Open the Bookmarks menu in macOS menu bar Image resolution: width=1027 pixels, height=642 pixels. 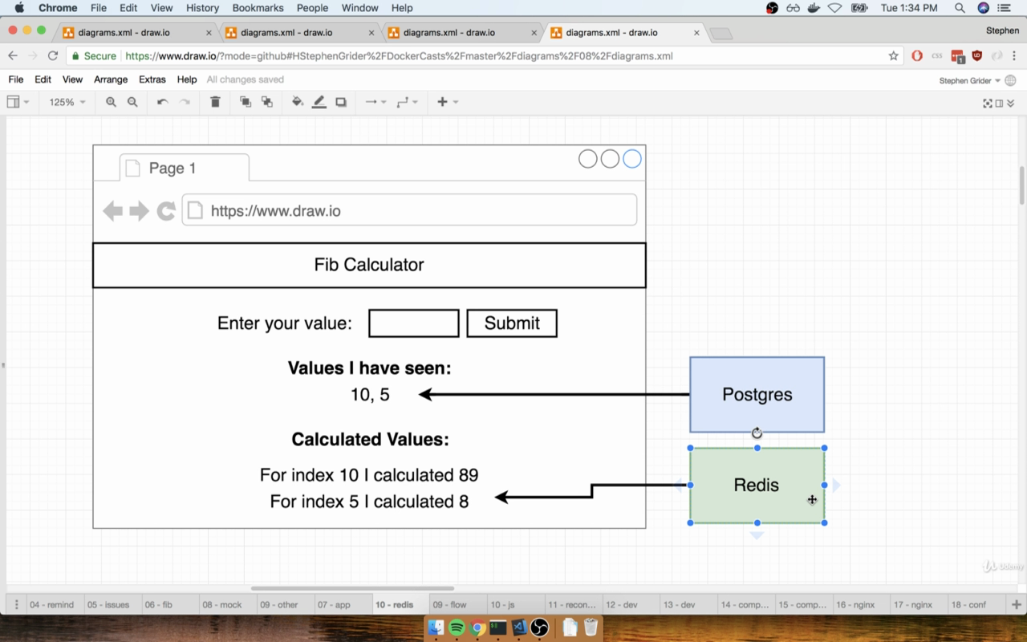click(x=258, y=8)
